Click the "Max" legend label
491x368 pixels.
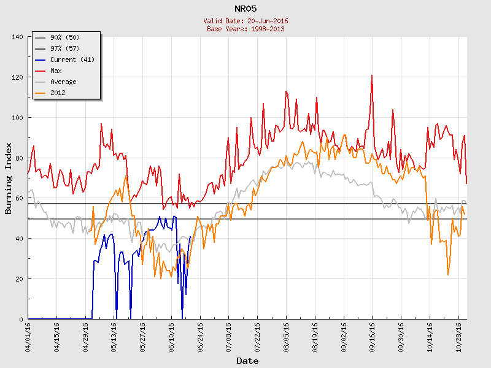pyautogui.click(x=56, y=71)
